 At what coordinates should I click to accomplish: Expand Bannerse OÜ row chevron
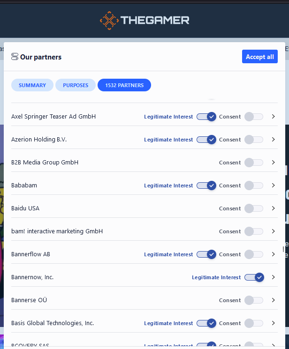[x=273, y=300]
